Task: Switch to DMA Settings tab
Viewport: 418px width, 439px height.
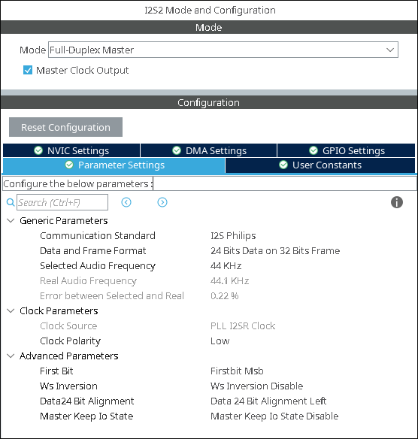Action: (x=208, y=150)
